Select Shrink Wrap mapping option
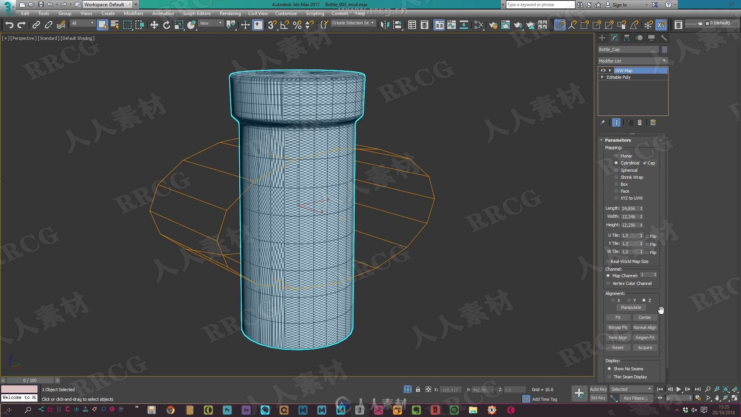 tap(616, 177)
